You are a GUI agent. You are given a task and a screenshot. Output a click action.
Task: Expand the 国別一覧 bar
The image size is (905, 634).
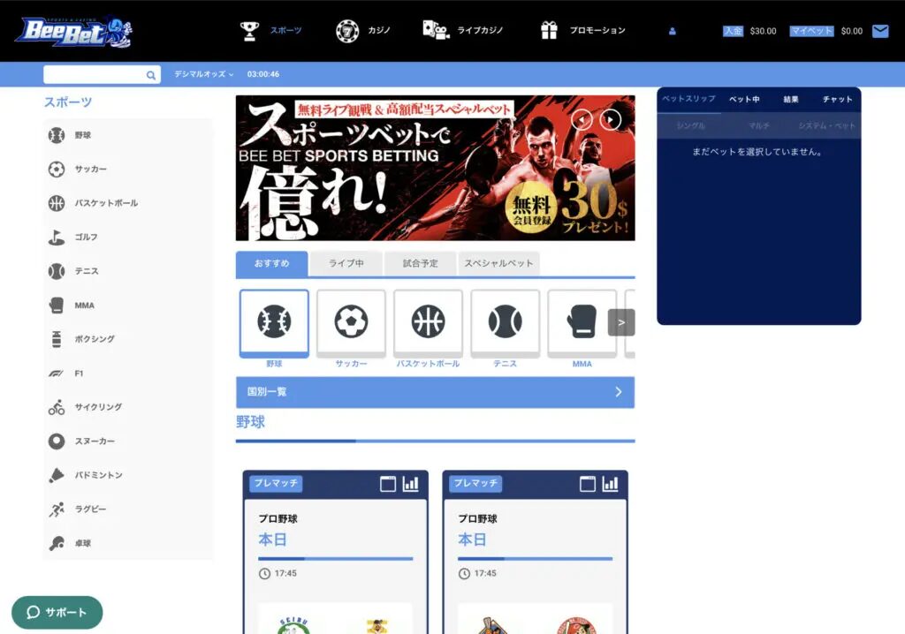click(435, 392)
